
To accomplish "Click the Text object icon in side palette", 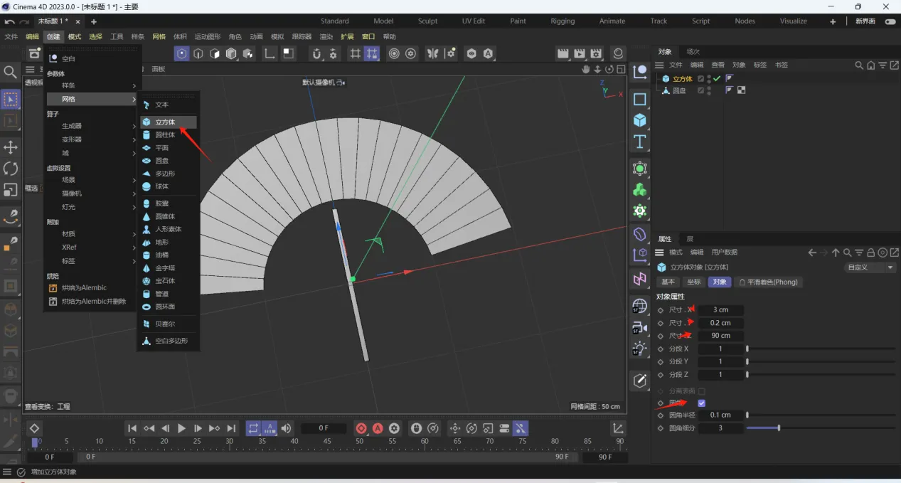I will click(640, 142).
